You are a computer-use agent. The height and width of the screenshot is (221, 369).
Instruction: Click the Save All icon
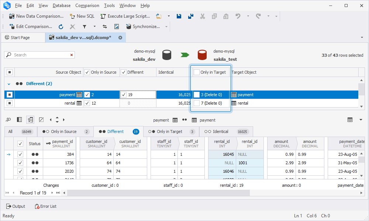pyautogui.click(x=190, y=16)
